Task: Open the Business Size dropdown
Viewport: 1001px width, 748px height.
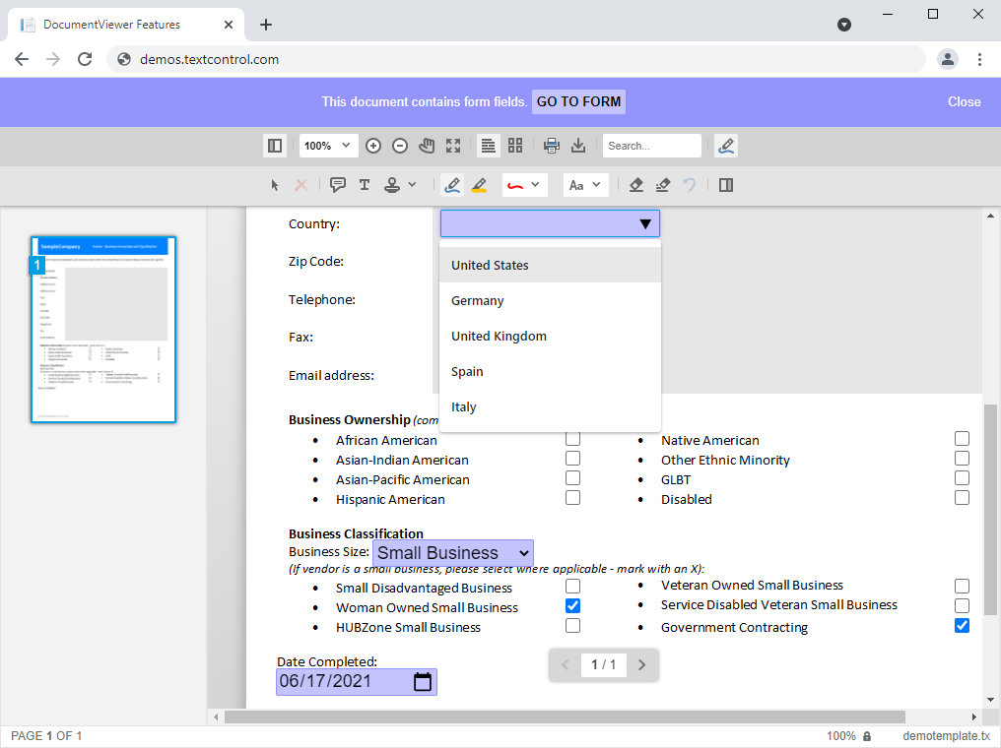Action: tap(452, 553)
